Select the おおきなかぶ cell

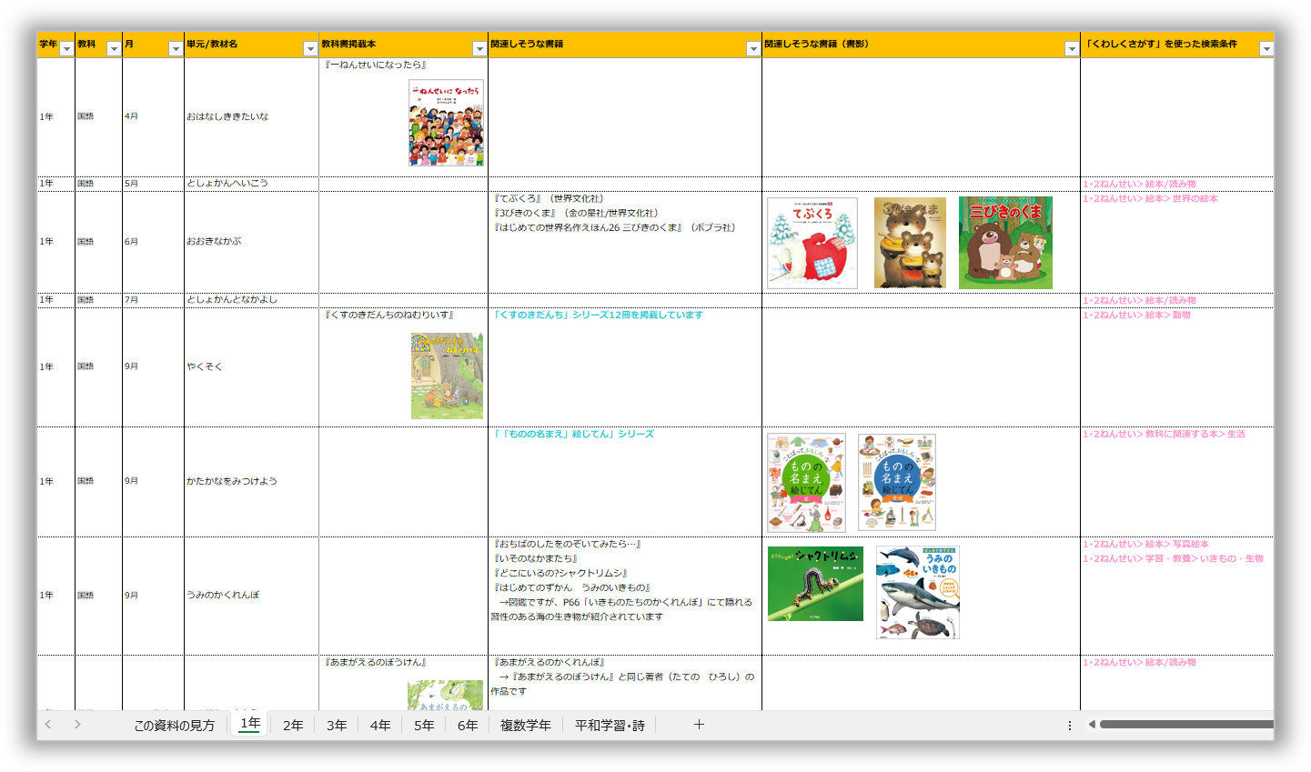point(251,242)
